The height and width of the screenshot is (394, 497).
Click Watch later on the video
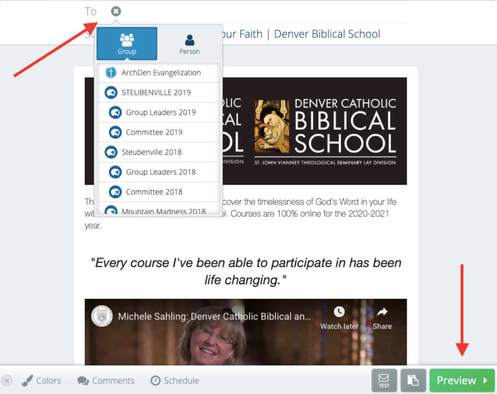(x=339, y=318)
